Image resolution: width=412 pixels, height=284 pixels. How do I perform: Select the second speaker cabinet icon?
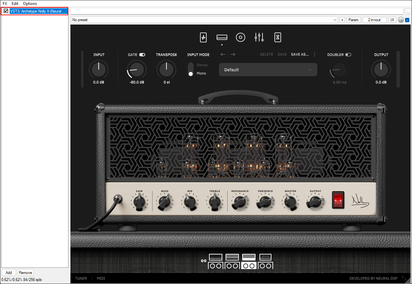click(232, 265)
